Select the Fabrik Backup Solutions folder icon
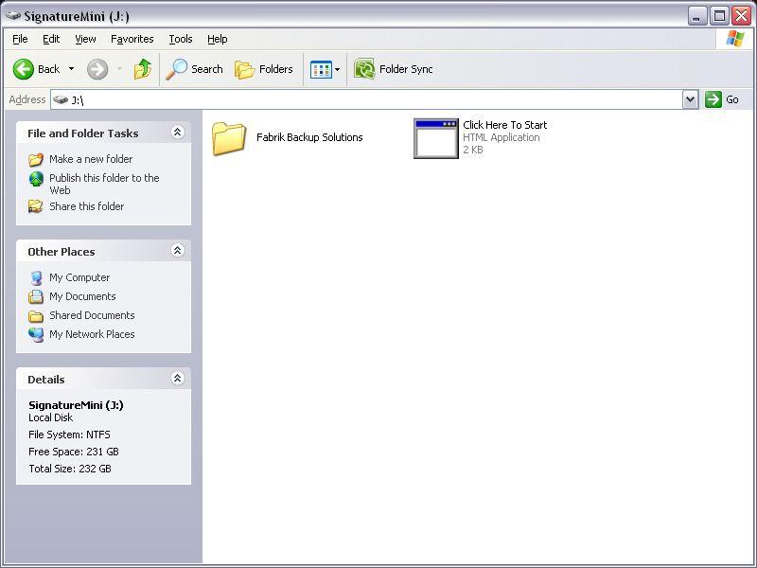 point(229,138)
